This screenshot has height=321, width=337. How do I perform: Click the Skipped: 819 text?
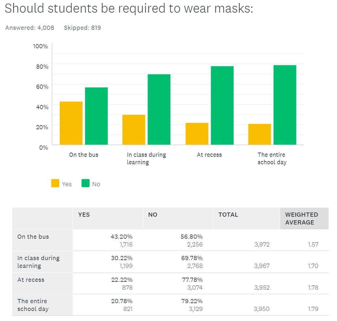[82, 28]
